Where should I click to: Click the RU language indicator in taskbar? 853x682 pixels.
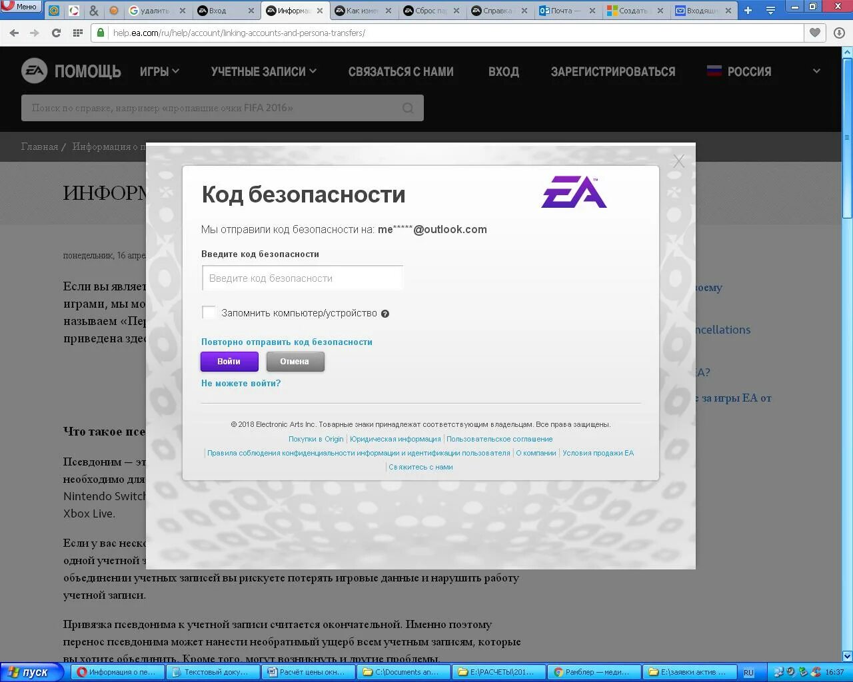click(748, 673)
